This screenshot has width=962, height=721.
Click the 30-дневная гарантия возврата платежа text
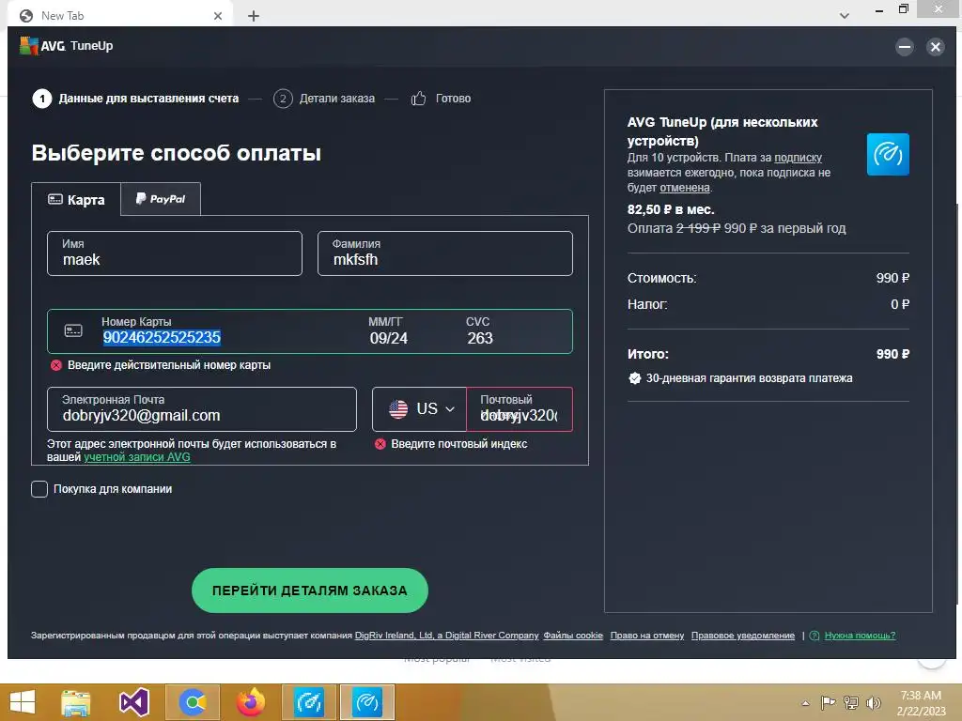(x=749, y=378)
